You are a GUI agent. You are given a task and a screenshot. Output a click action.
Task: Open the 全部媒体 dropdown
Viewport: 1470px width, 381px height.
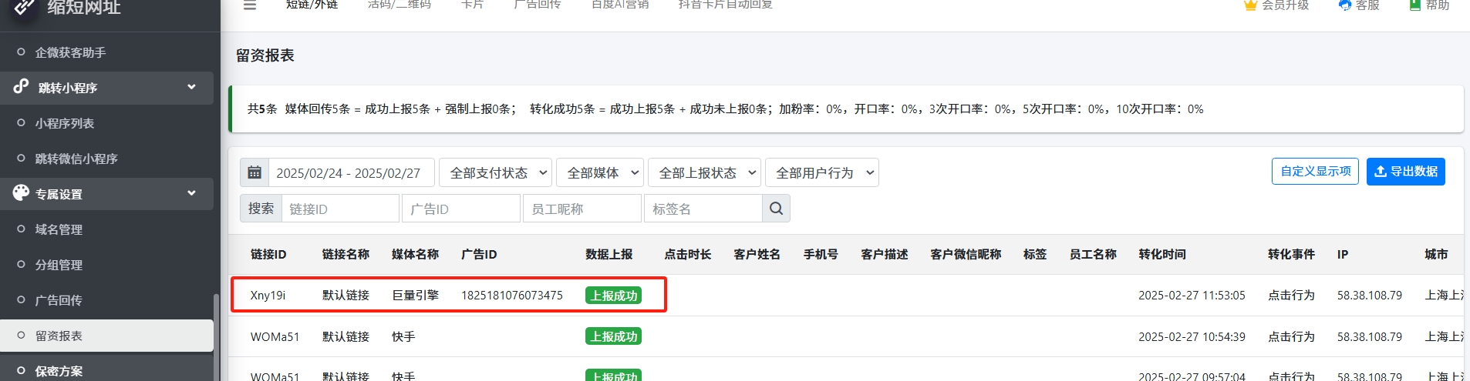click(x=600, y=172)
